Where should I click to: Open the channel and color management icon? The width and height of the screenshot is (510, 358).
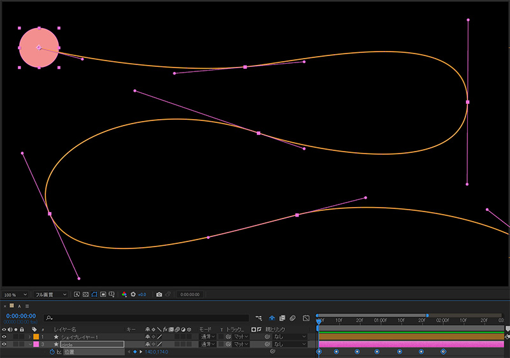tap(123, 295)
